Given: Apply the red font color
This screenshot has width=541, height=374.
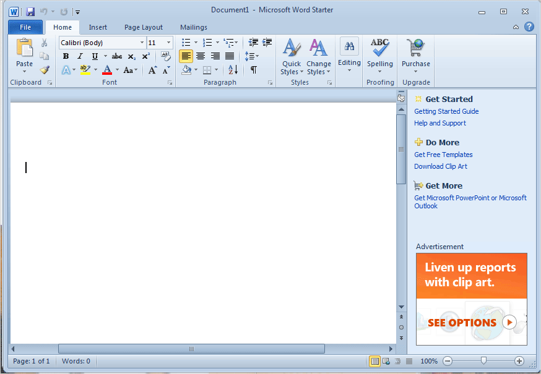Looking at the screenshot, I should pyautogui.click(x=107, y=70).
